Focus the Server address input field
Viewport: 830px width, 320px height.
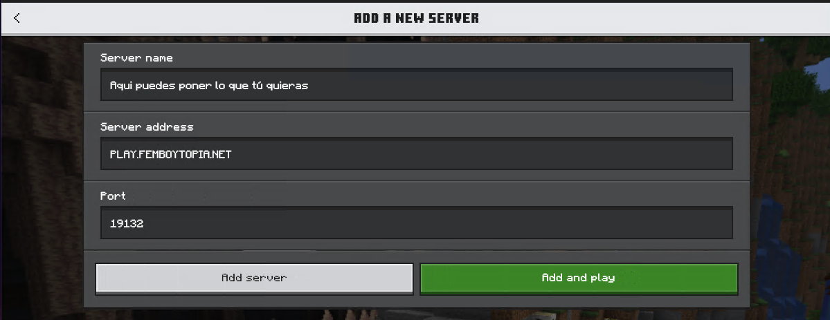coord(417,154)
